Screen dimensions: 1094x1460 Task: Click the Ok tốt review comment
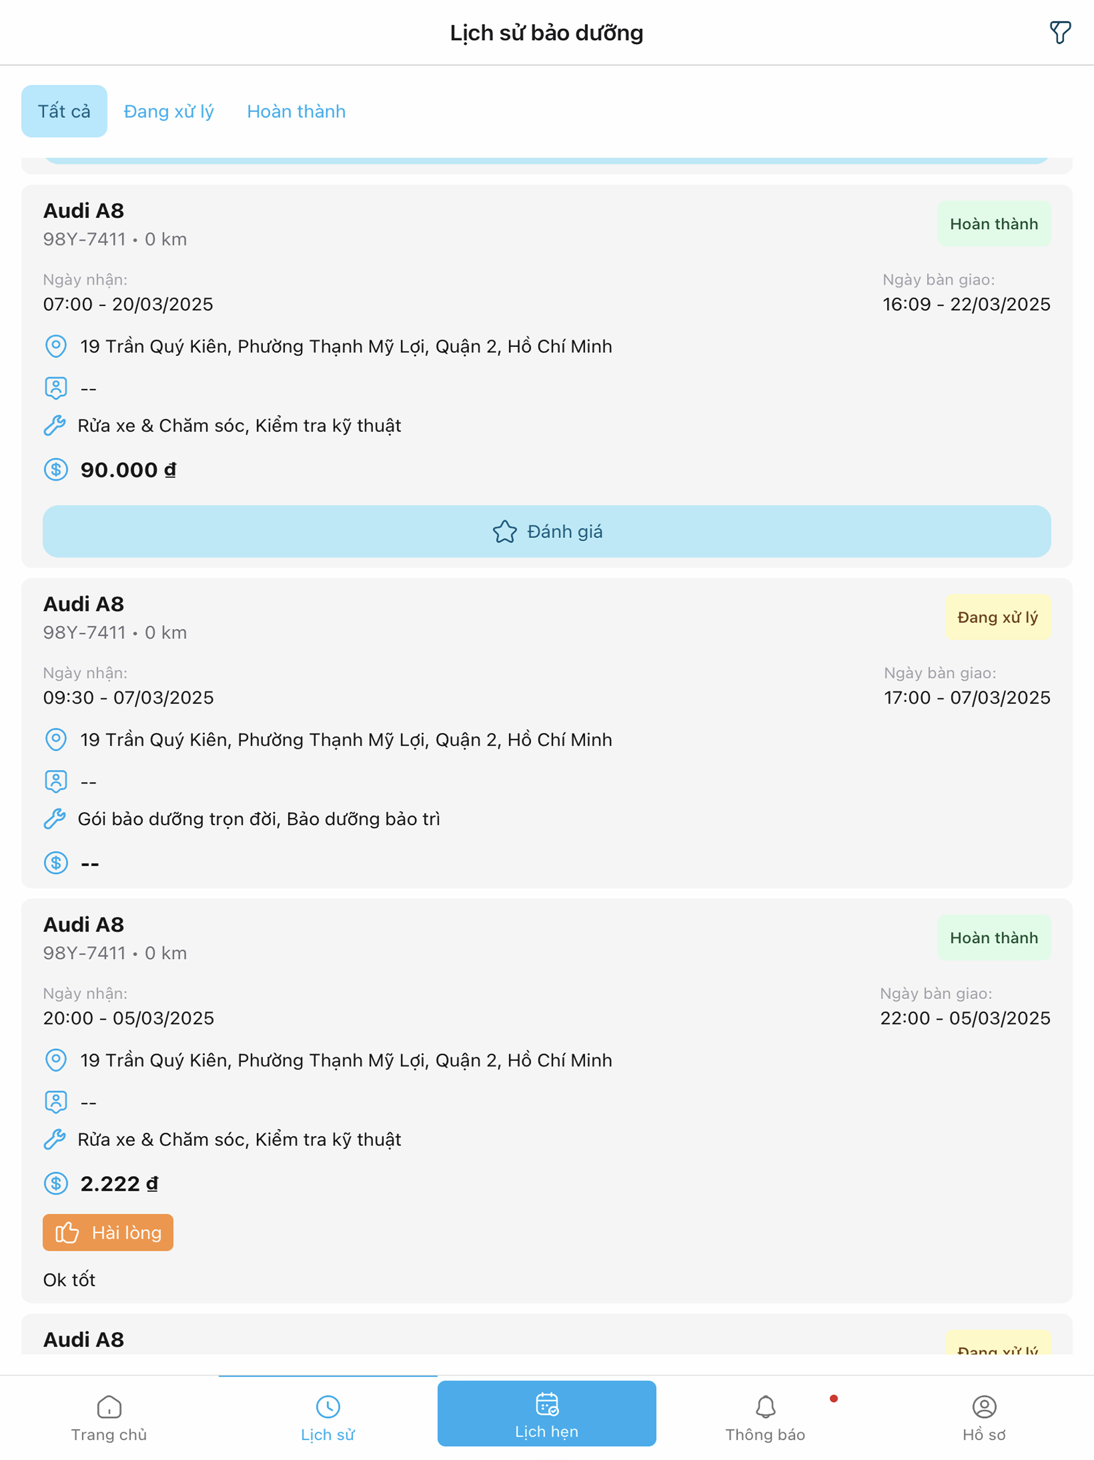69,1280
